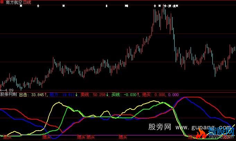Click the leftmost asterisk event marker

click(21, 6)
